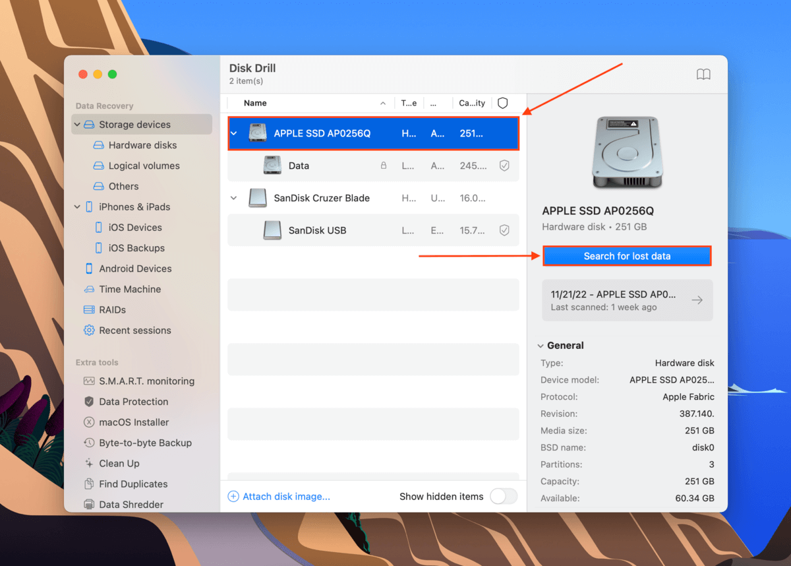Go to Time Machine in the sidebar
Image resolution: width=791 pixels, height=566 pixels.
[x=130, y=289]
